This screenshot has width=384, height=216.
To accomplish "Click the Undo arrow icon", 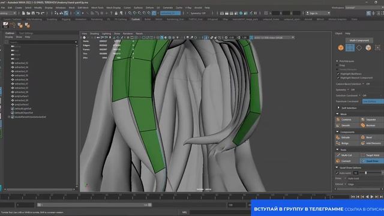I will point(38,13).
